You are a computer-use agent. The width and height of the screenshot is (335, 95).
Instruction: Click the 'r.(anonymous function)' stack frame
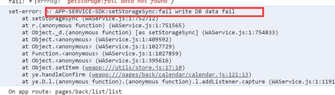(x=104, y=25)
